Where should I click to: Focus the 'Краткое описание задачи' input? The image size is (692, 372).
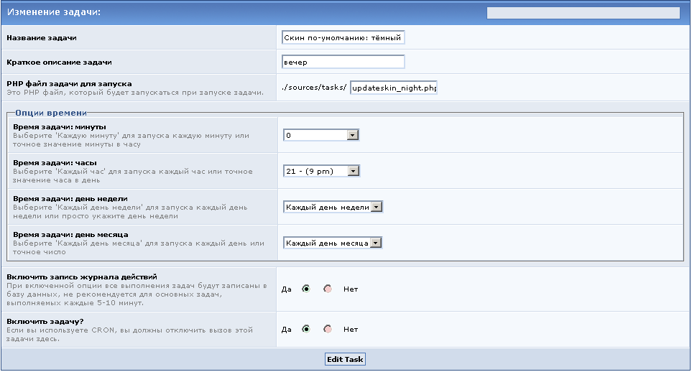tap(343, 62)
